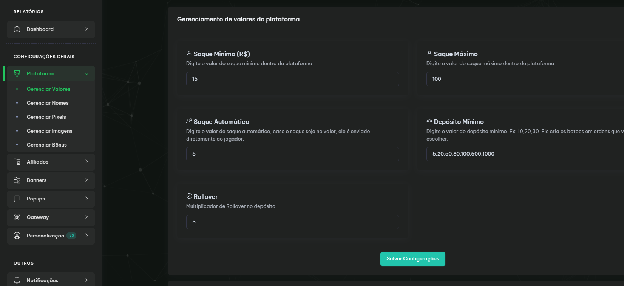Select the Dashboard home icon
This screenshot has height=286, width=624.
17,29
